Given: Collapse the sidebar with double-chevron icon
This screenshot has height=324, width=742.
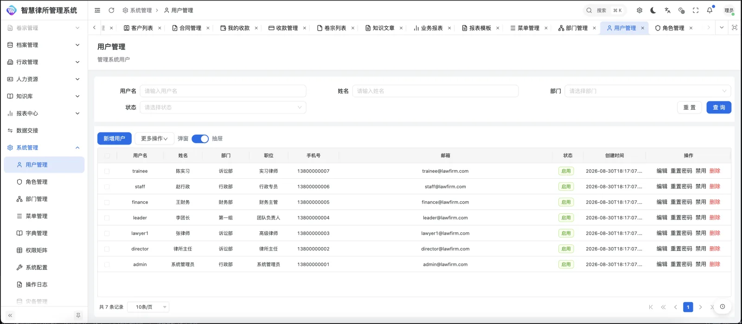Looking at the screenshot, I should tap(10, 315).
